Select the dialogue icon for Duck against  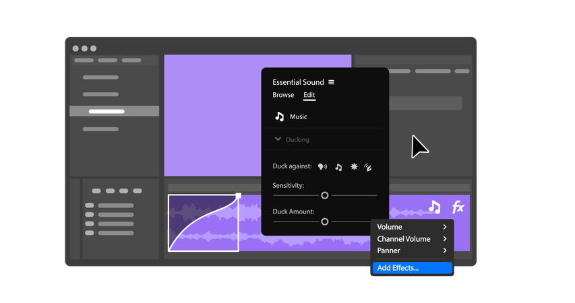[x=323, y=167]
